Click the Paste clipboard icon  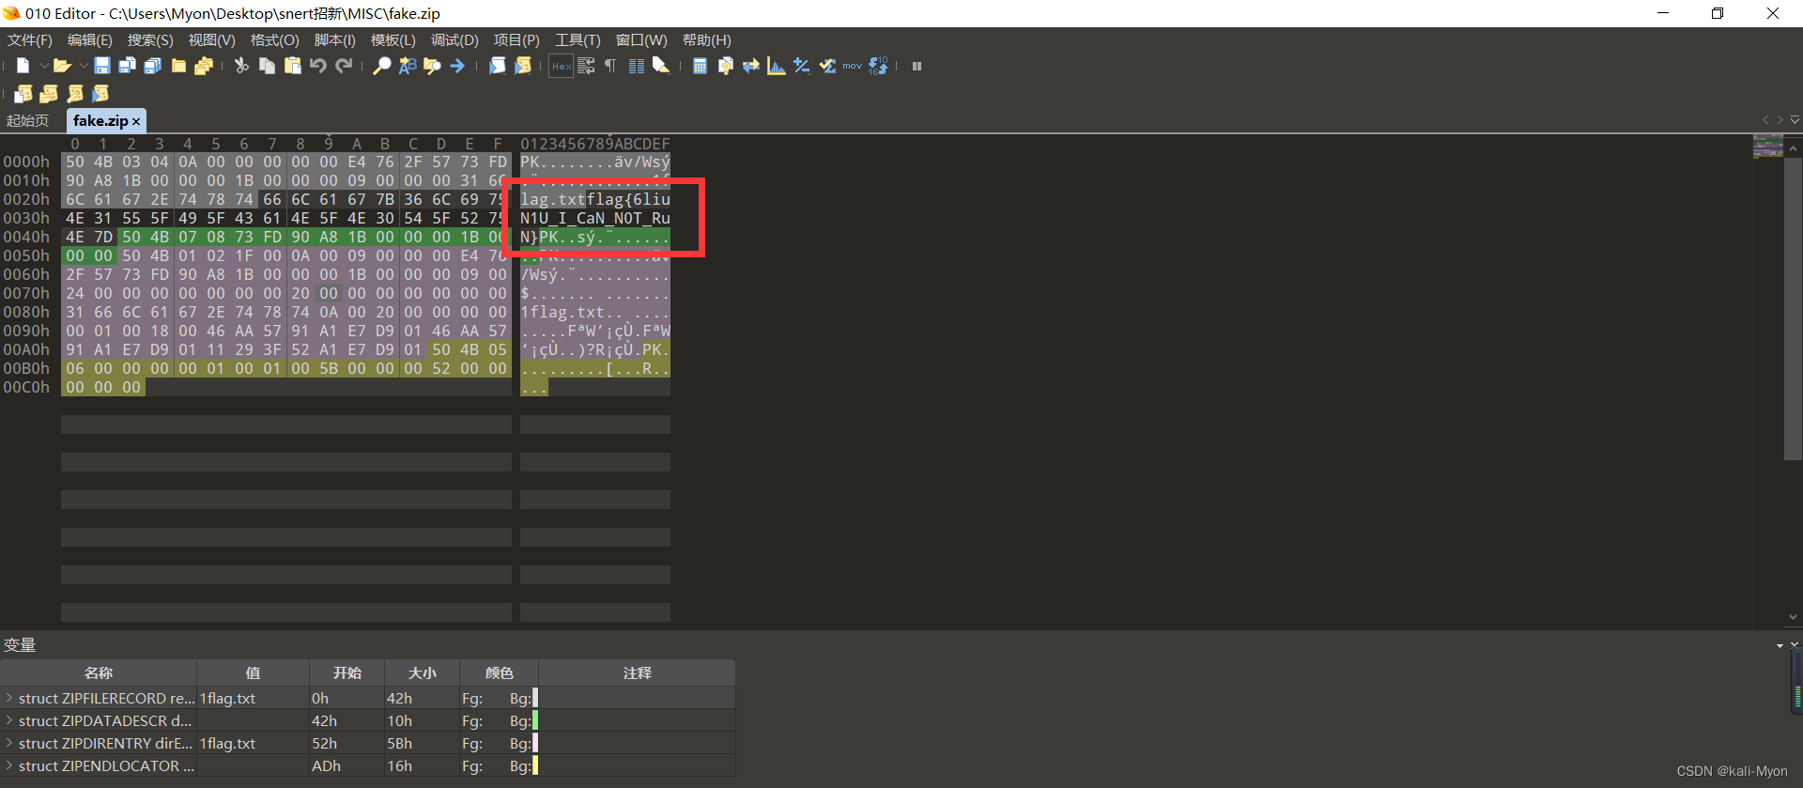pos(293,66)
